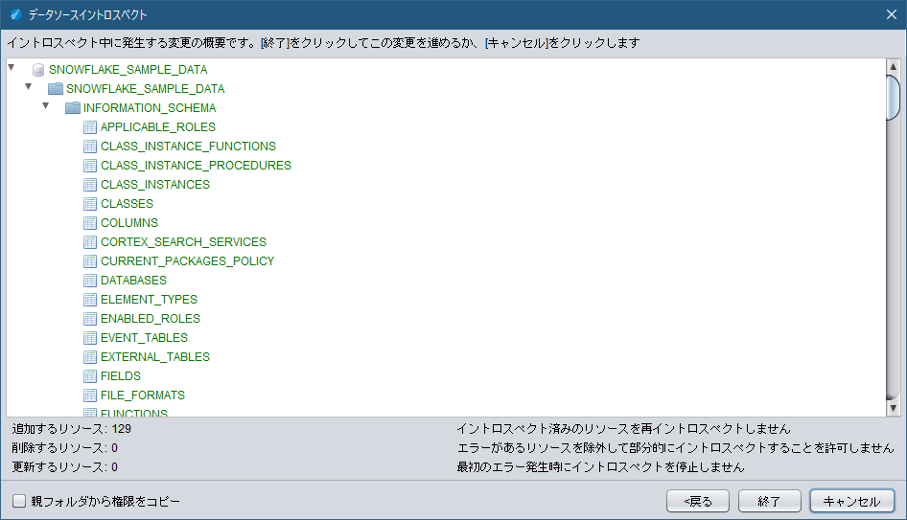Select the COLUMNS row

(129, 222)
